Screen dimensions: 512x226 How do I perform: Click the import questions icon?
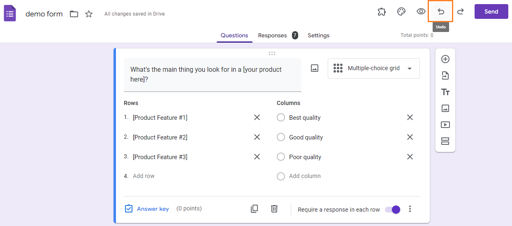pos(445,75)
